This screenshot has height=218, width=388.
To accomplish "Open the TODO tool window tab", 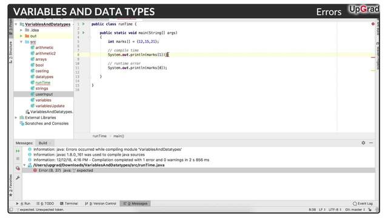I will tap(45, 203).
